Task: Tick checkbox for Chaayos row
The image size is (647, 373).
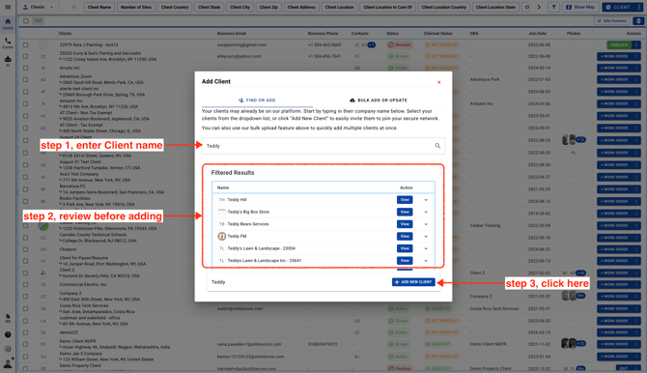Action: [25, 249]
